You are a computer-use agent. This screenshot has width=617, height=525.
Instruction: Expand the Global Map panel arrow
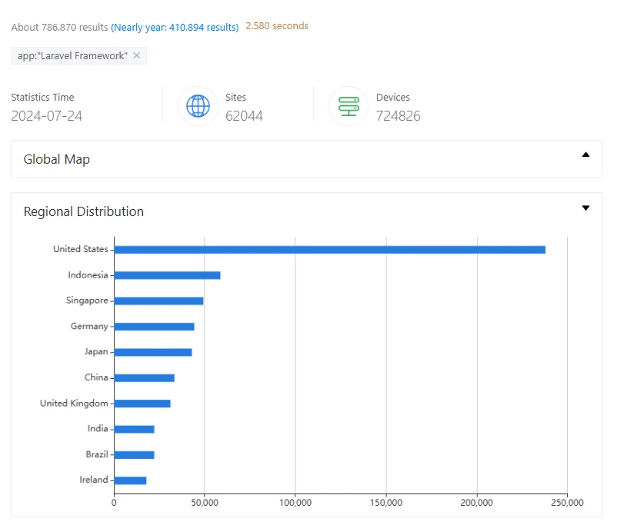585,155
